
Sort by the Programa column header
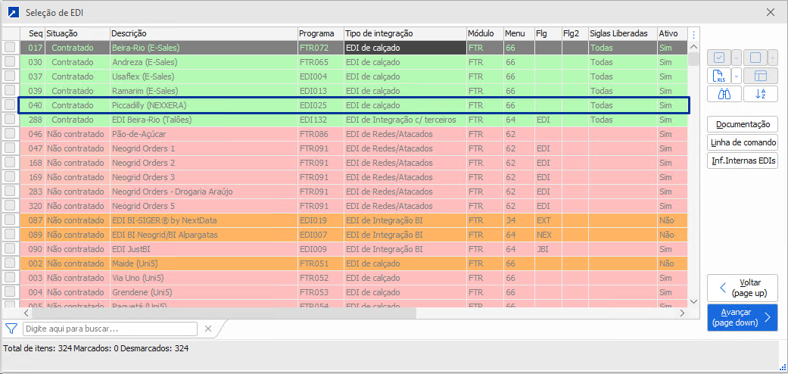320,33
